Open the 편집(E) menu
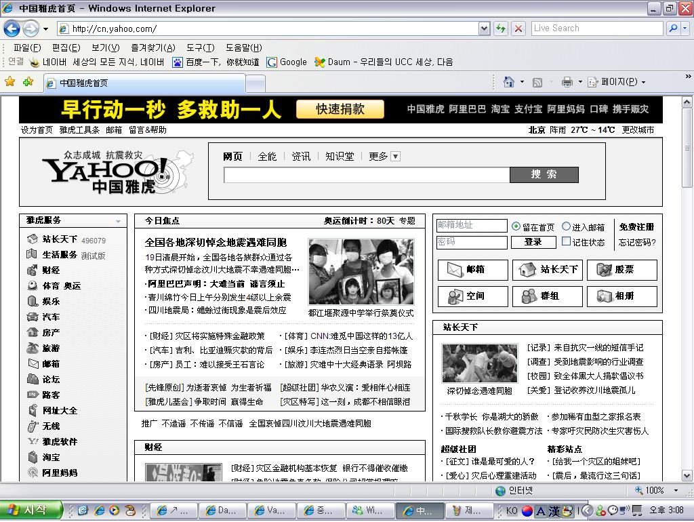The height and width of the screenshot is (522, 694). 66,47
